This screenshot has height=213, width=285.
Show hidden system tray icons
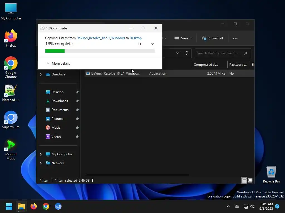[x=228, y=206]
